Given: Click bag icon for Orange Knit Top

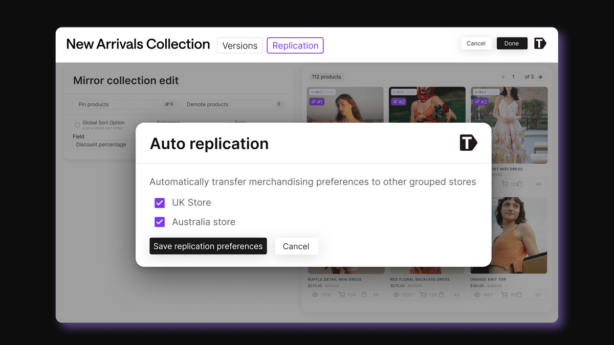Looking at the screenshot, I should tap(519, 295).
